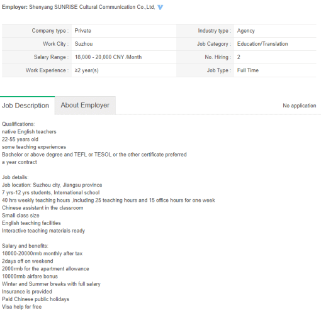Click 'Job location: Suzhou city, Jiangsu province' line
321x313 pixels.
(52, 185)
